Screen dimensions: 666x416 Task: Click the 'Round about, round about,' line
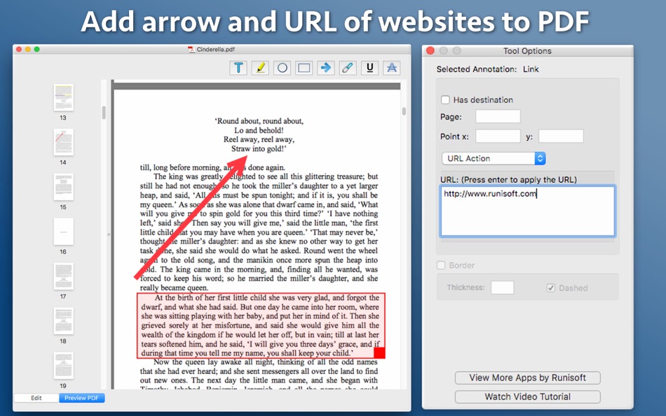[259, 121]
